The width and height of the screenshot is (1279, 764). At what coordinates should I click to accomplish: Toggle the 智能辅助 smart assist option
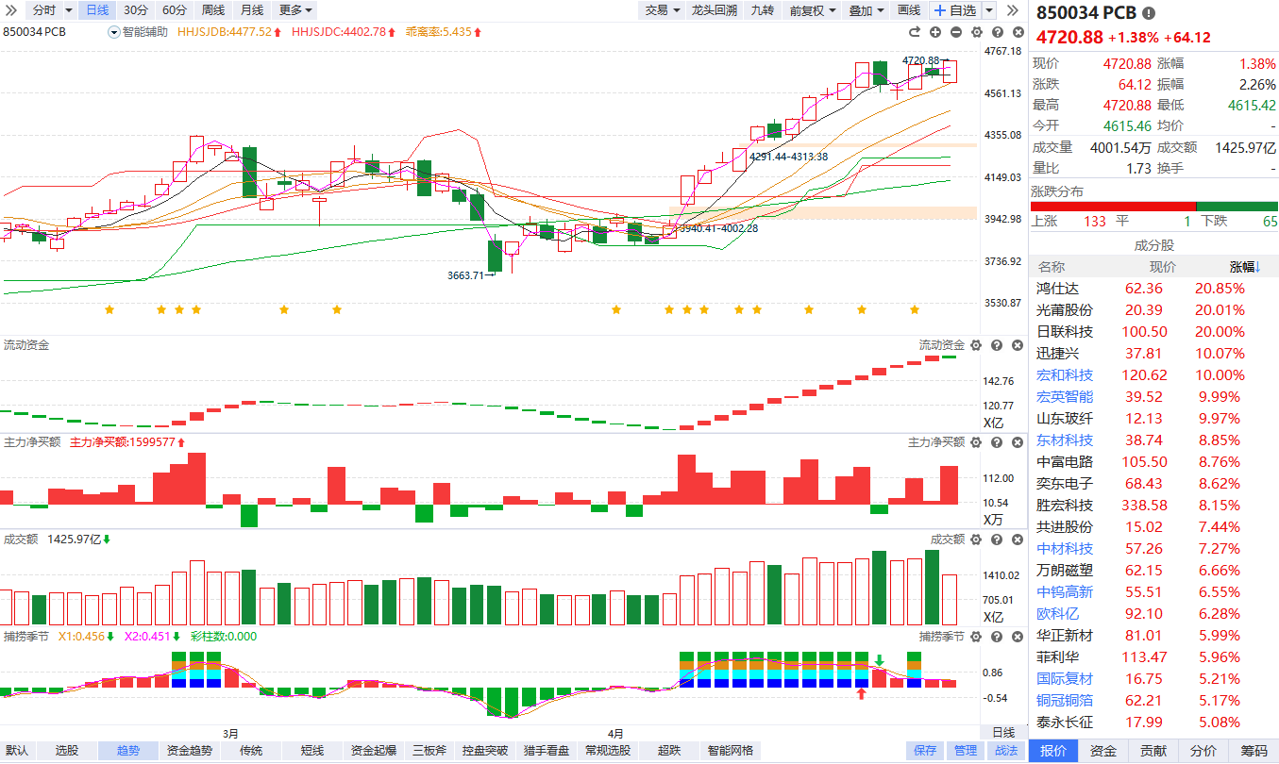pos(139,32)
